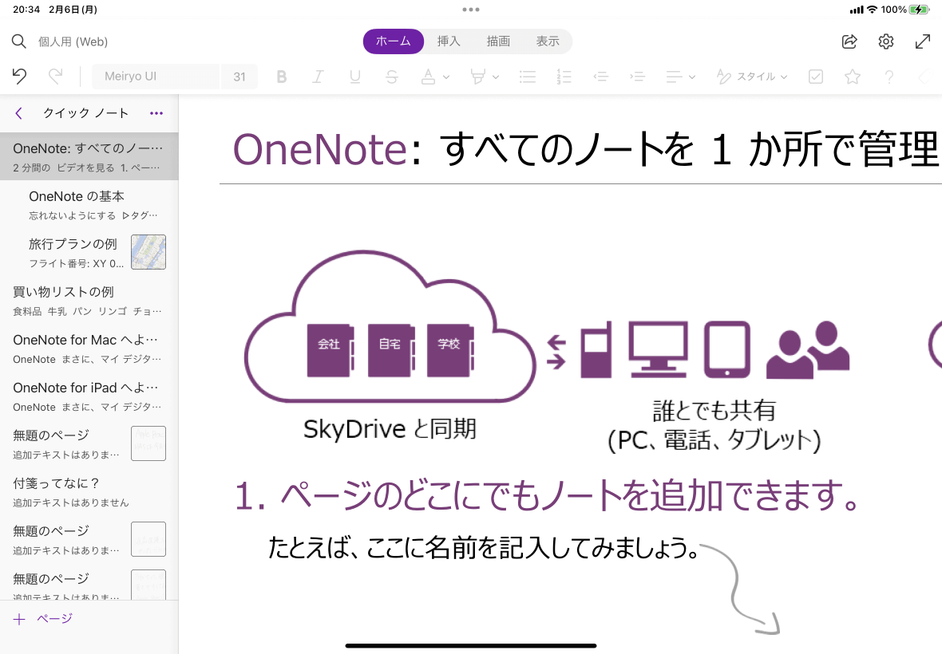Image resolution: width=942 pixels, height=654 pixels.
Task: Redo the last action
Action: 56,77
